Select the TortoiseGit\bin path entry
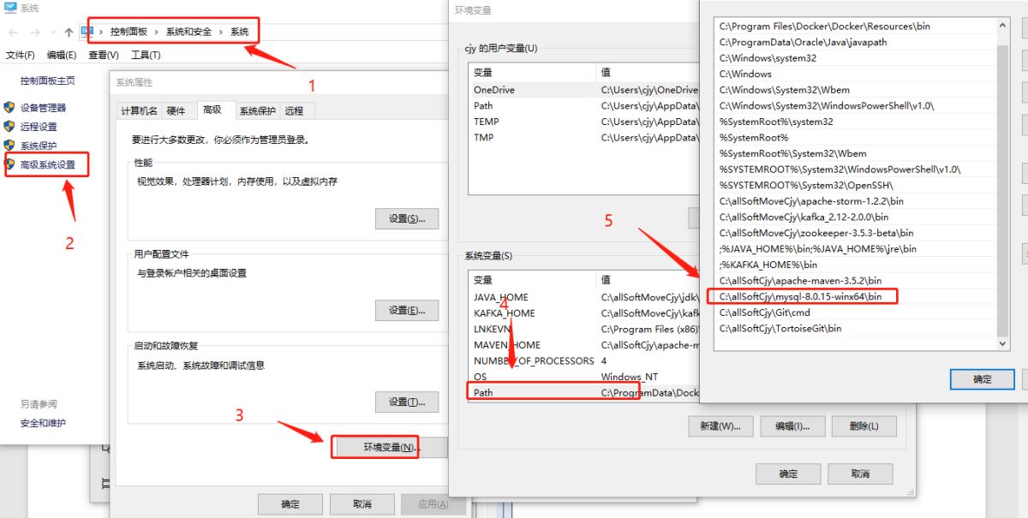Screen dimensions: 1028x518 pyautogui.click(x=855, y=328)
